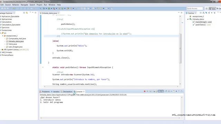Image resolution: width=221 pixels, height=124 pixels.
Task: Expand the JRE System Library node
Action: [0, 50]
